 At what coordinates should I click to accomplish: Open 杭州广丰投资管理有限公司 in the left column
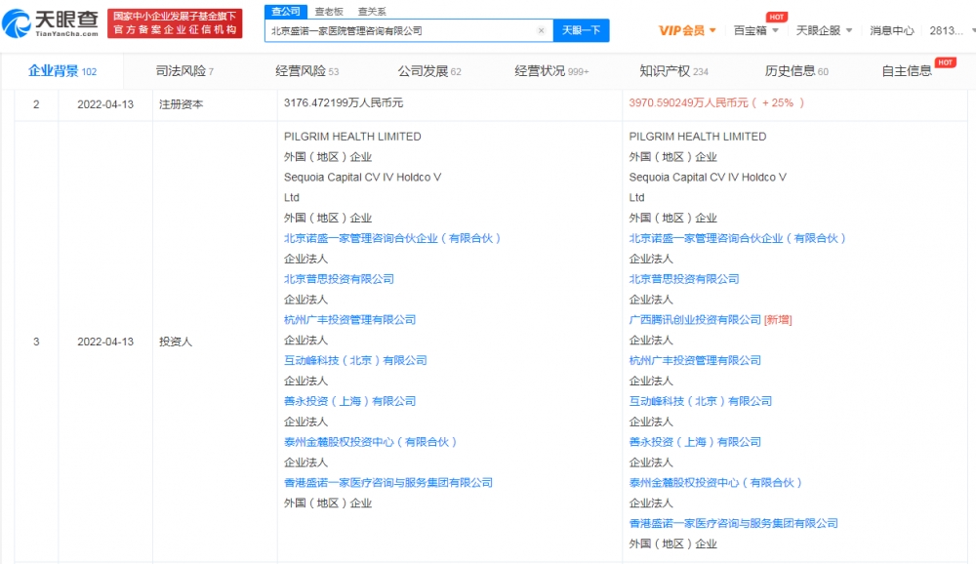pyautogui.click(x=349, y=320)
